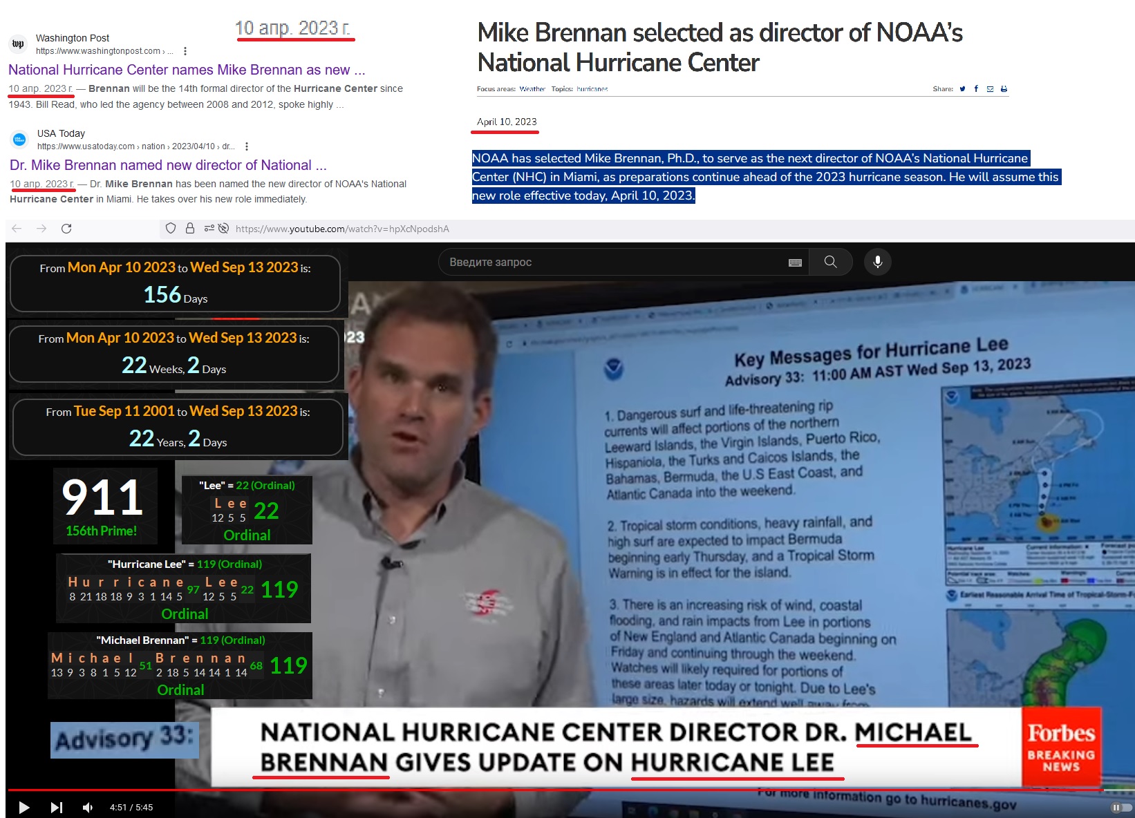The height and width of the screenshot is (818, 1135).
Task: Click the video timestamp '4:51 / 5:45'
Action: (131, 807)
